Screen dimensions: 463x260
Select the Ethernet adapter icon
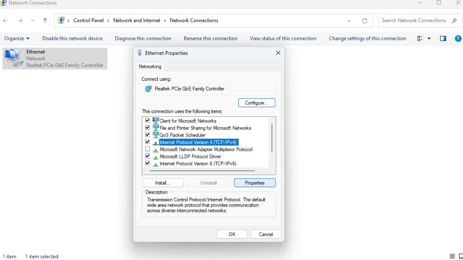point(14,58)
